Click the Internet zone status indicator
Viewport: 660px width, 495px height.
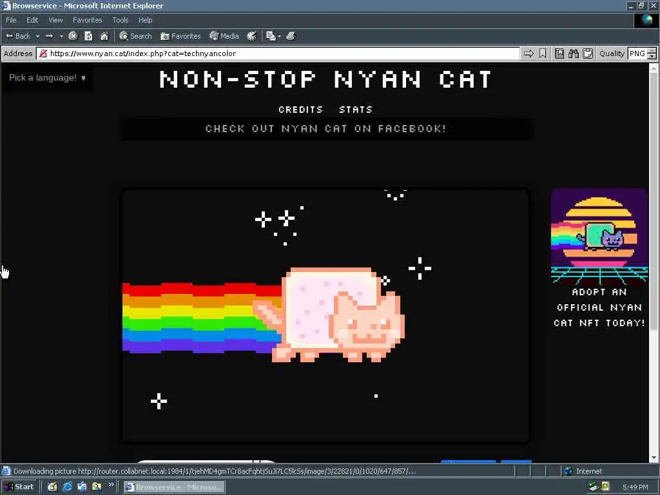tap(583, 471)
